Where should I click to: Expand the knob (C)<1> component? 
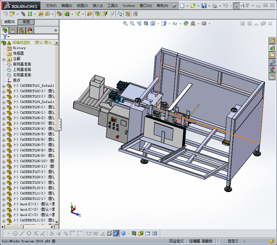pos(4,205)
